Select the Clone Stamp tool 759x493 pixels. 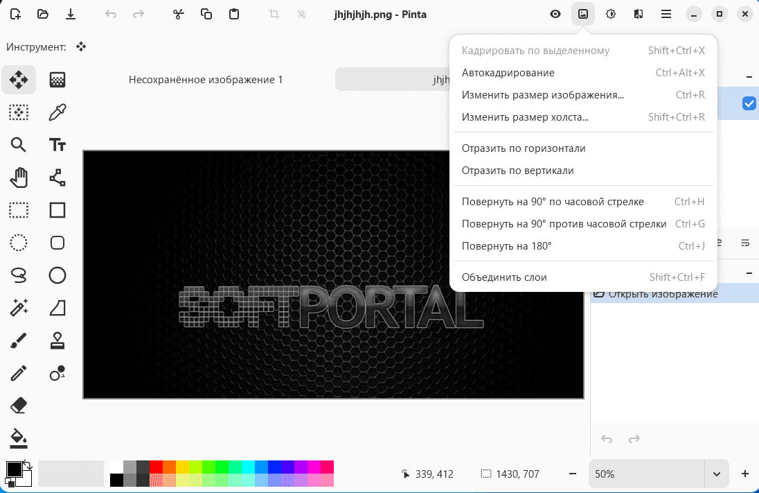(x=57, y=340)
